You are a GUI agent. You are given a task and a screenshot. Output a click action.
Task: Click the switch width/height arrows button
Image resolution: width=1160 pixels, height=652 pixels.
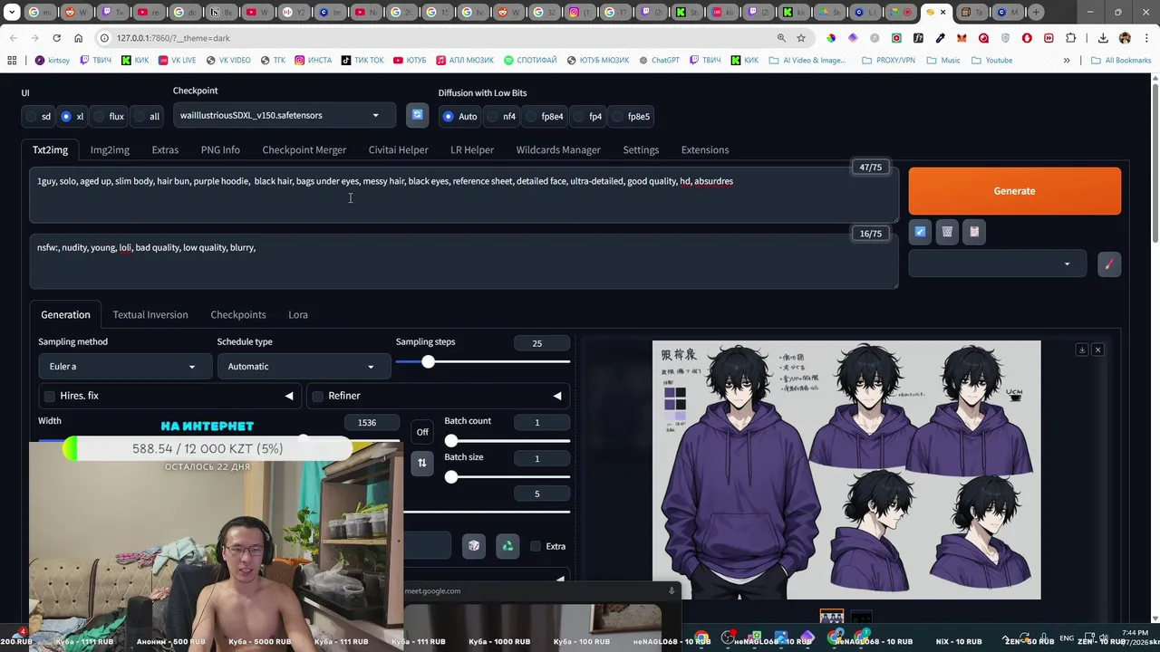[421, 463]
